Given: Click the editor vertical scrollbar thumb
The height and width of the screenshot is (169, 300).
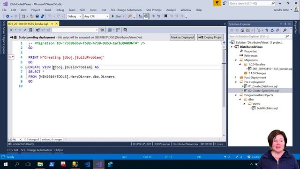Looking at the screenshot, I should pos(224,77).
